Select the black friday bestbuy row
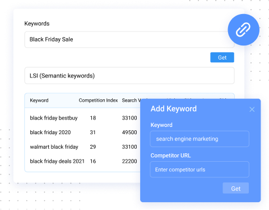Screen dimensions: 269x210 point(82,118)
